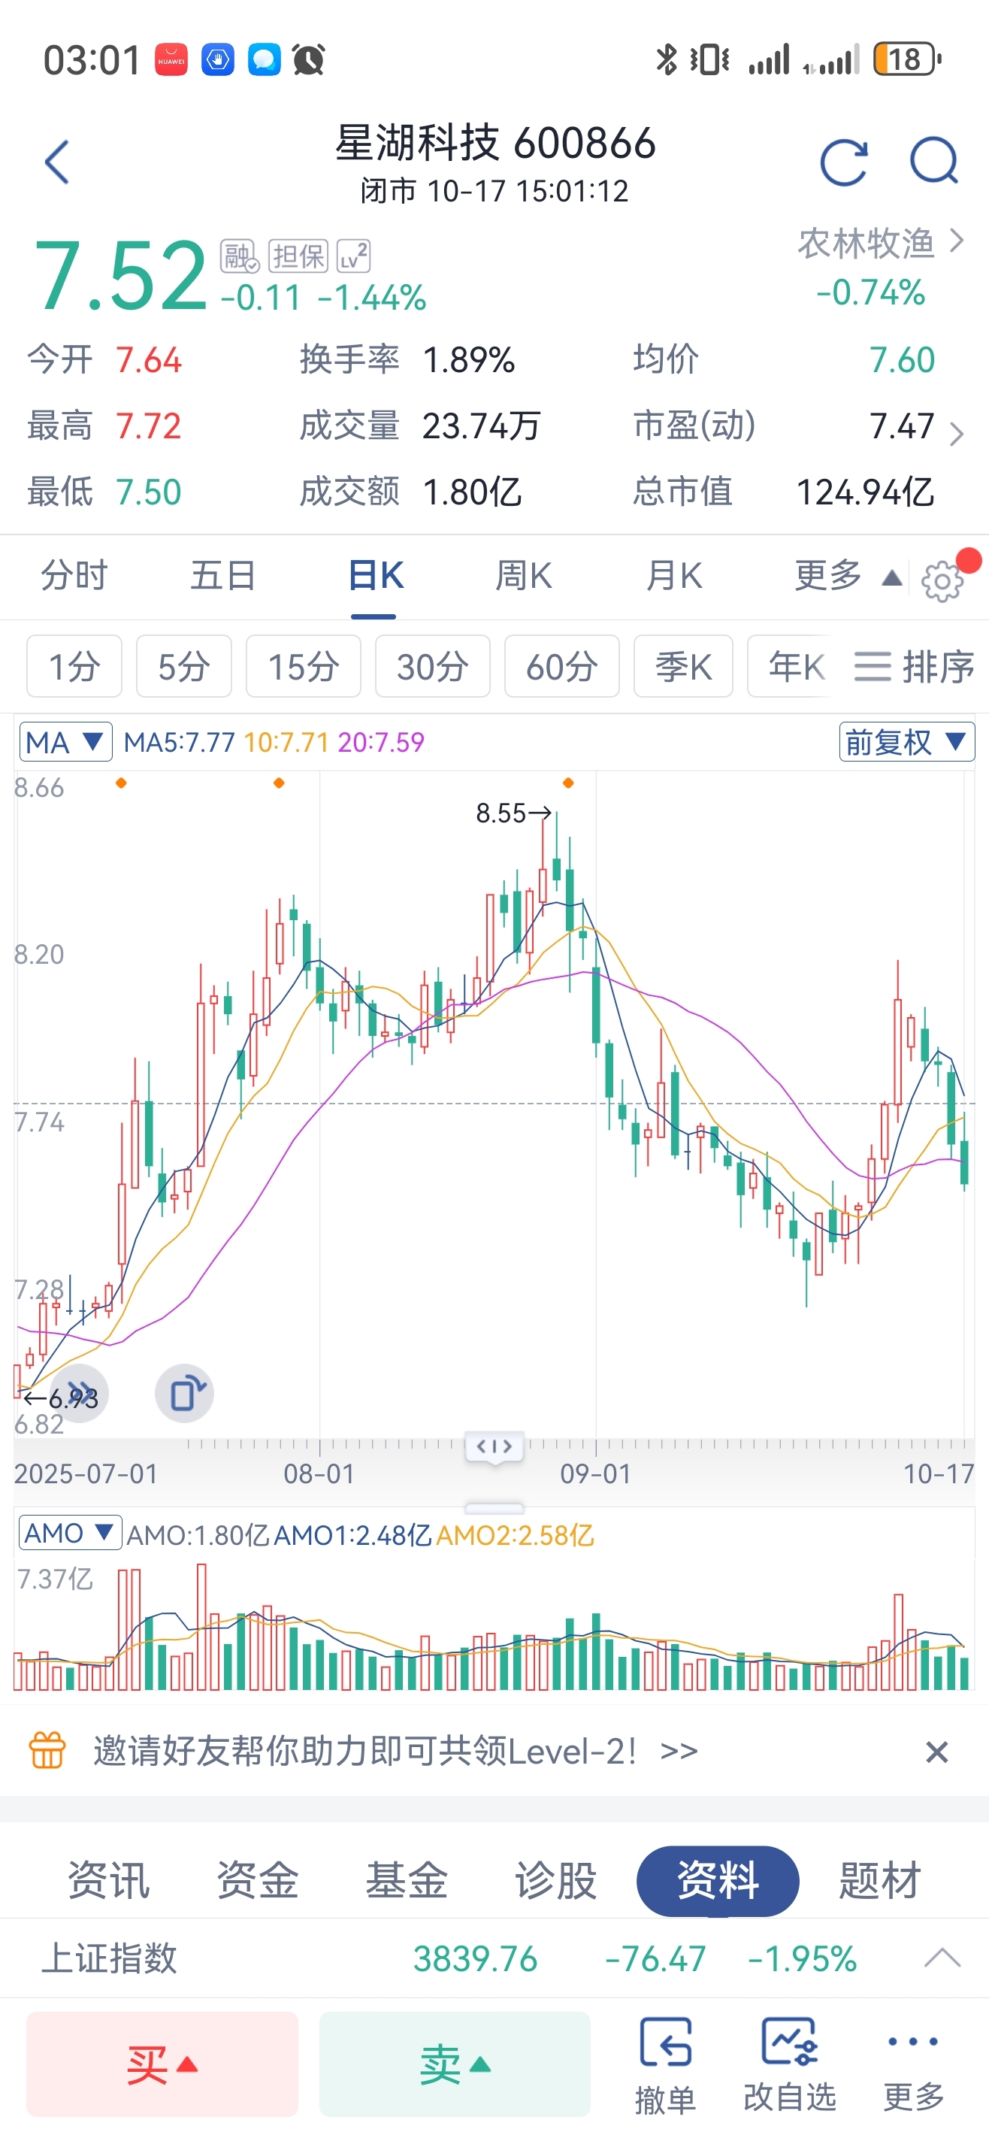This screenshot has width=989, height=2129.
Task: Switch to the 周K tab
Action: (x=523, y=575)
